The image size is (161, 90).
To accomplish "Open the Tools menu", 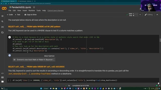I will [x=38, y=10].
